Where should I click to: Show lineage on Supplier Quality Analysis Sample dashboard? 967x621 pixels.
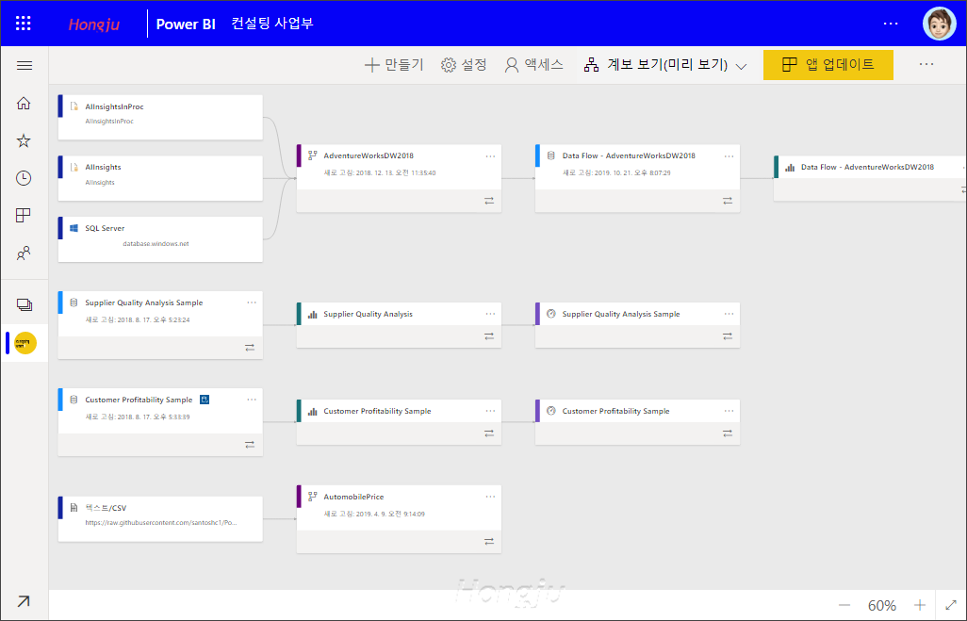point(728,336)
